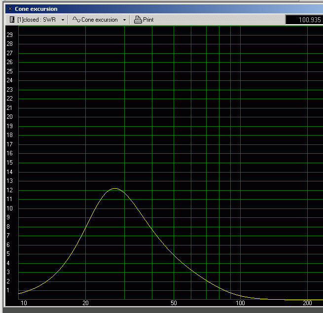Click the 100 label on frequency axis
This screenshot has width=323, height=313.
[x=240, y=303]
